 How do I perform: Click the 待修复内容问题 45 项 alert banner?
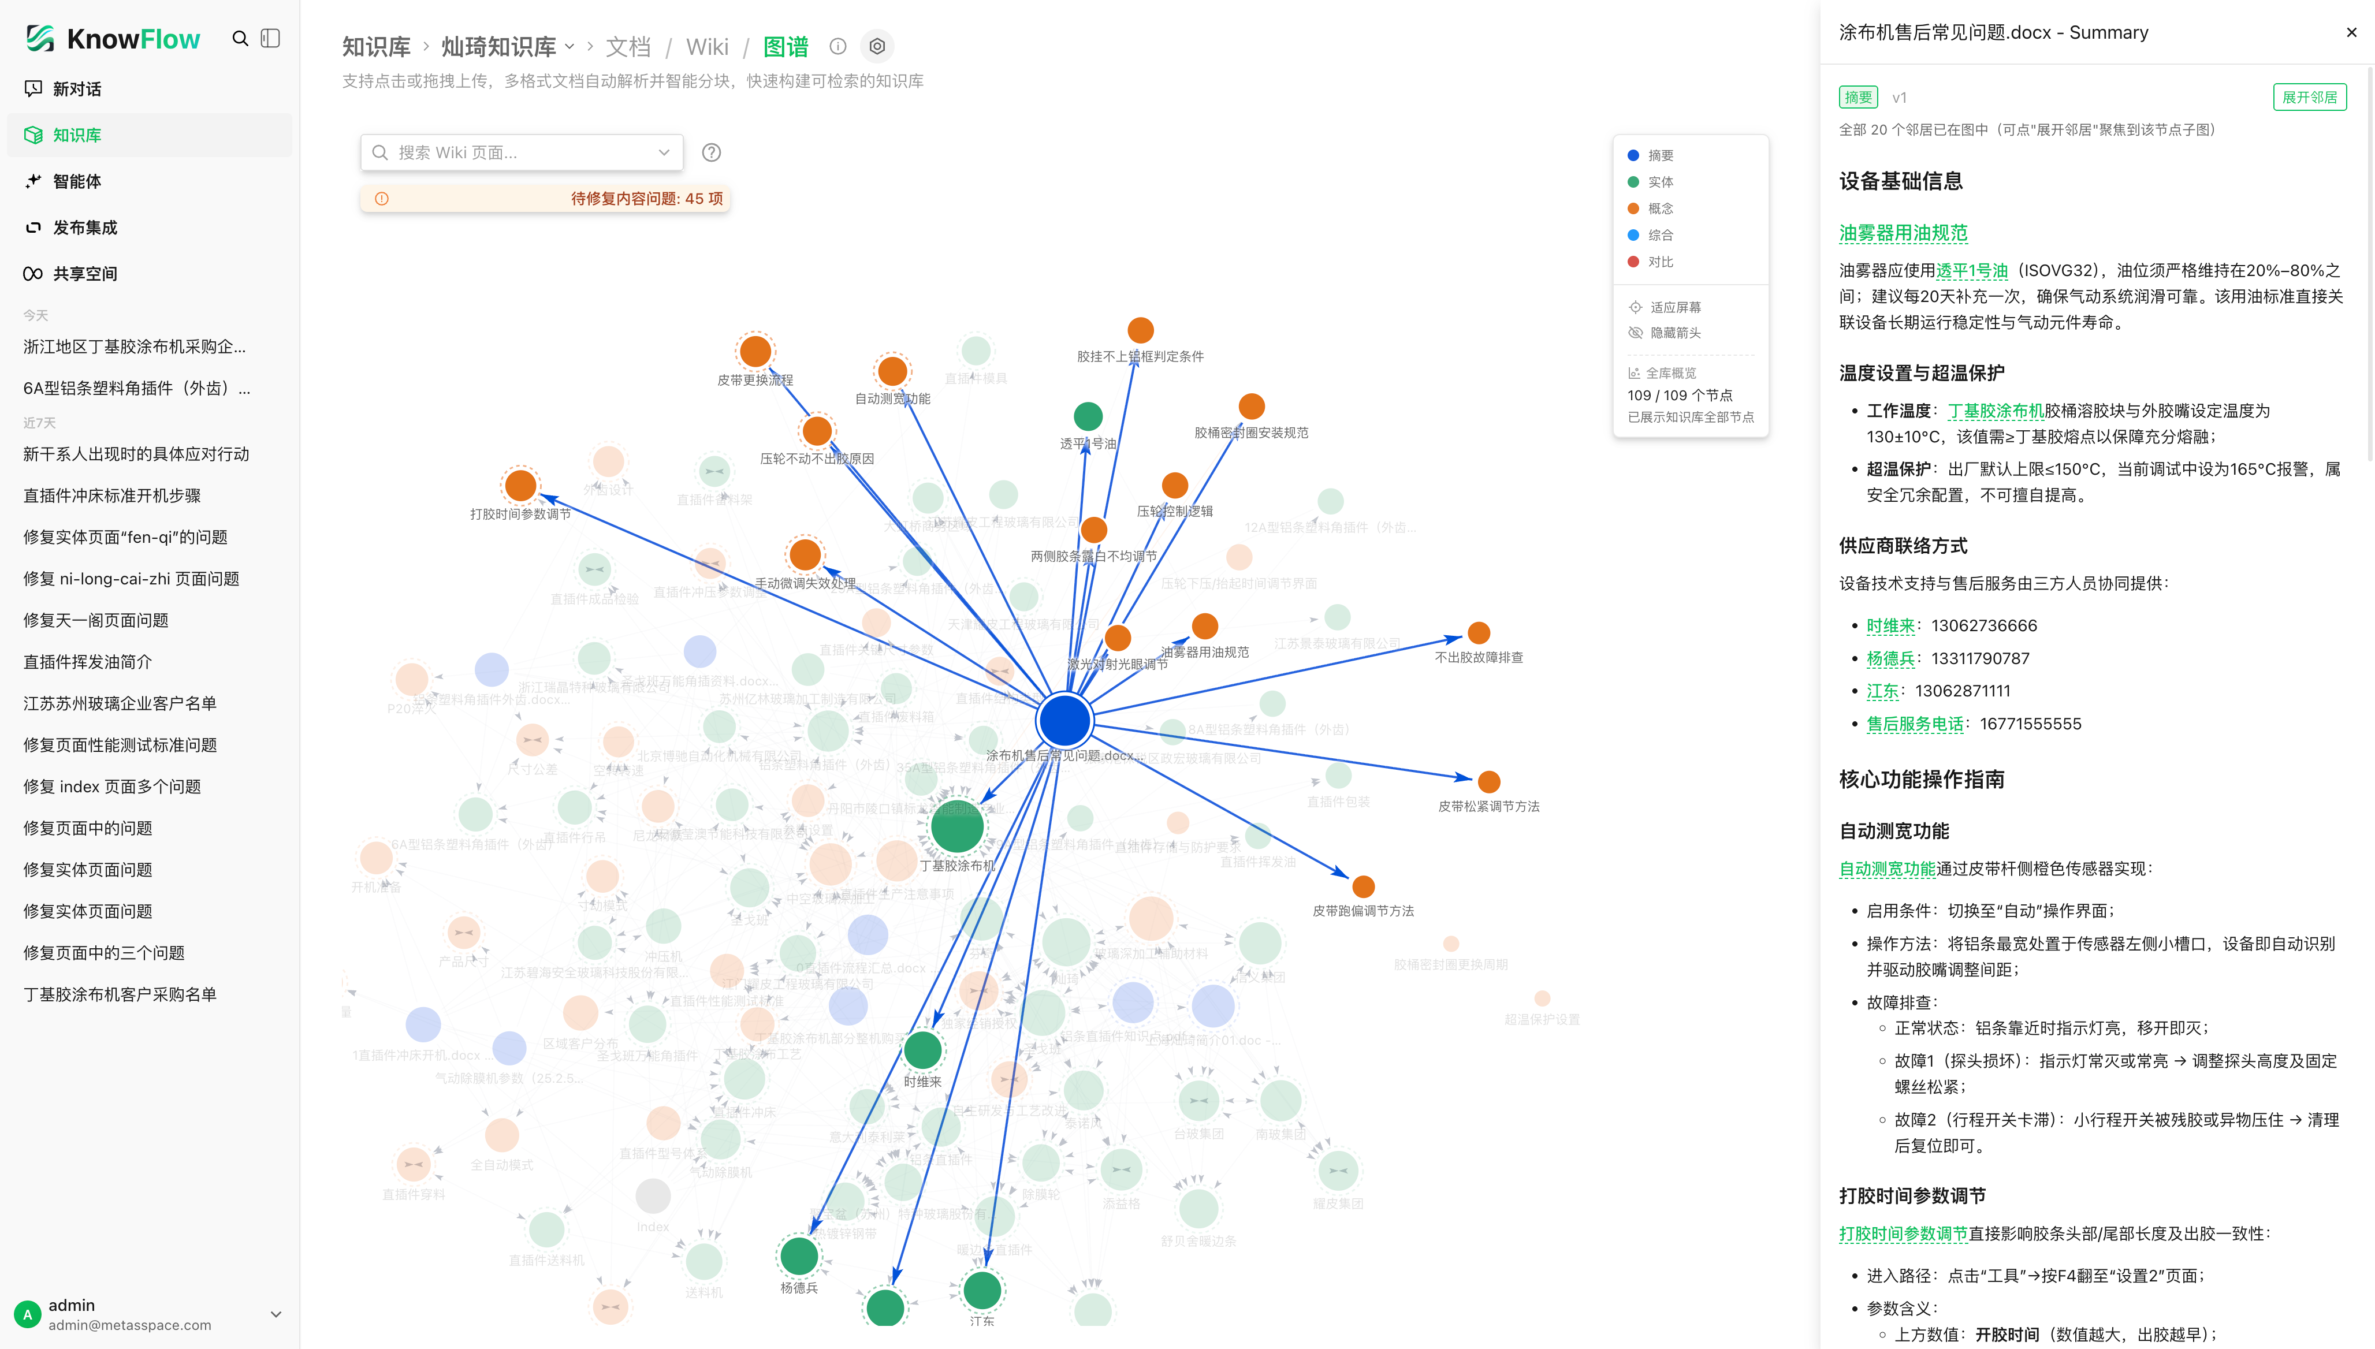545,198
